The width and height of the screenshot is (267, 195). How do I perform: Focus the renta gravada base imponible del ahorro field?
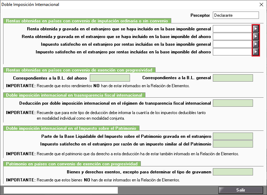click(x=233, y=36)
